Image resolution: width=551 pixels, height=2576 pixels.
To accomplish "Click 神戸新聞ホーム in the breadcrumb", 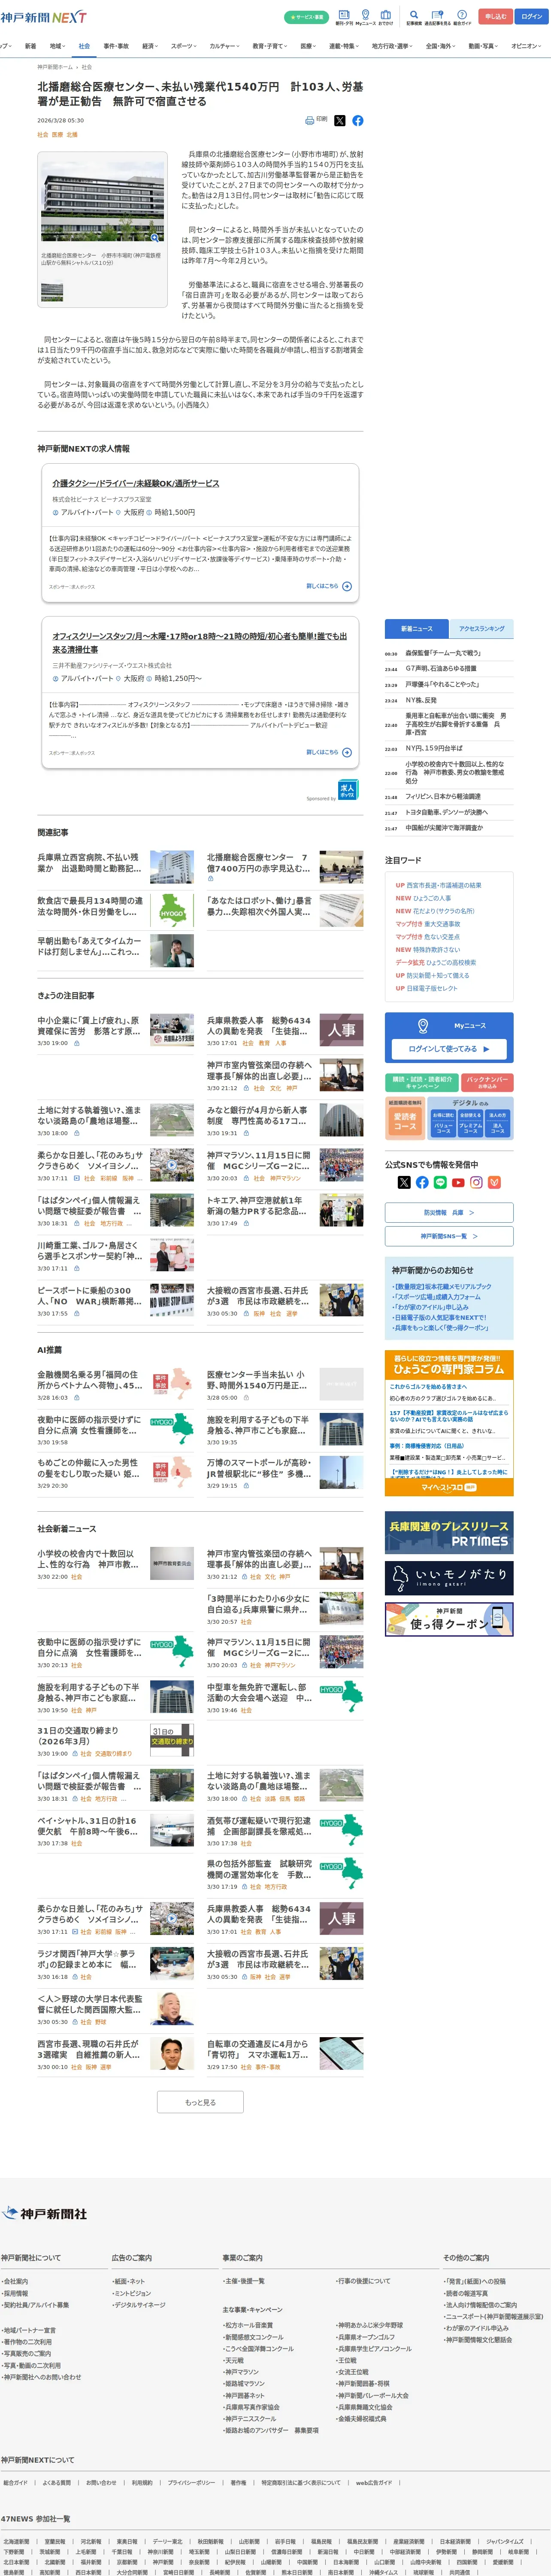I will pos(55,67).
